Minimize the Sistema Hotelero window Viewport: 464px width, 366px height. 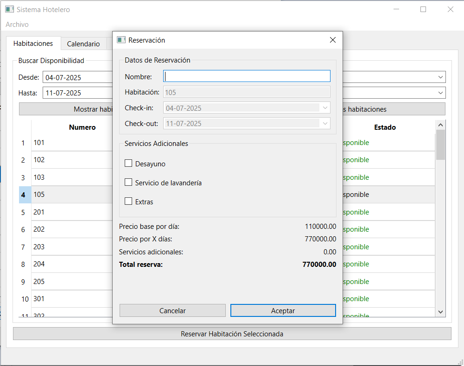pos(396,9)
